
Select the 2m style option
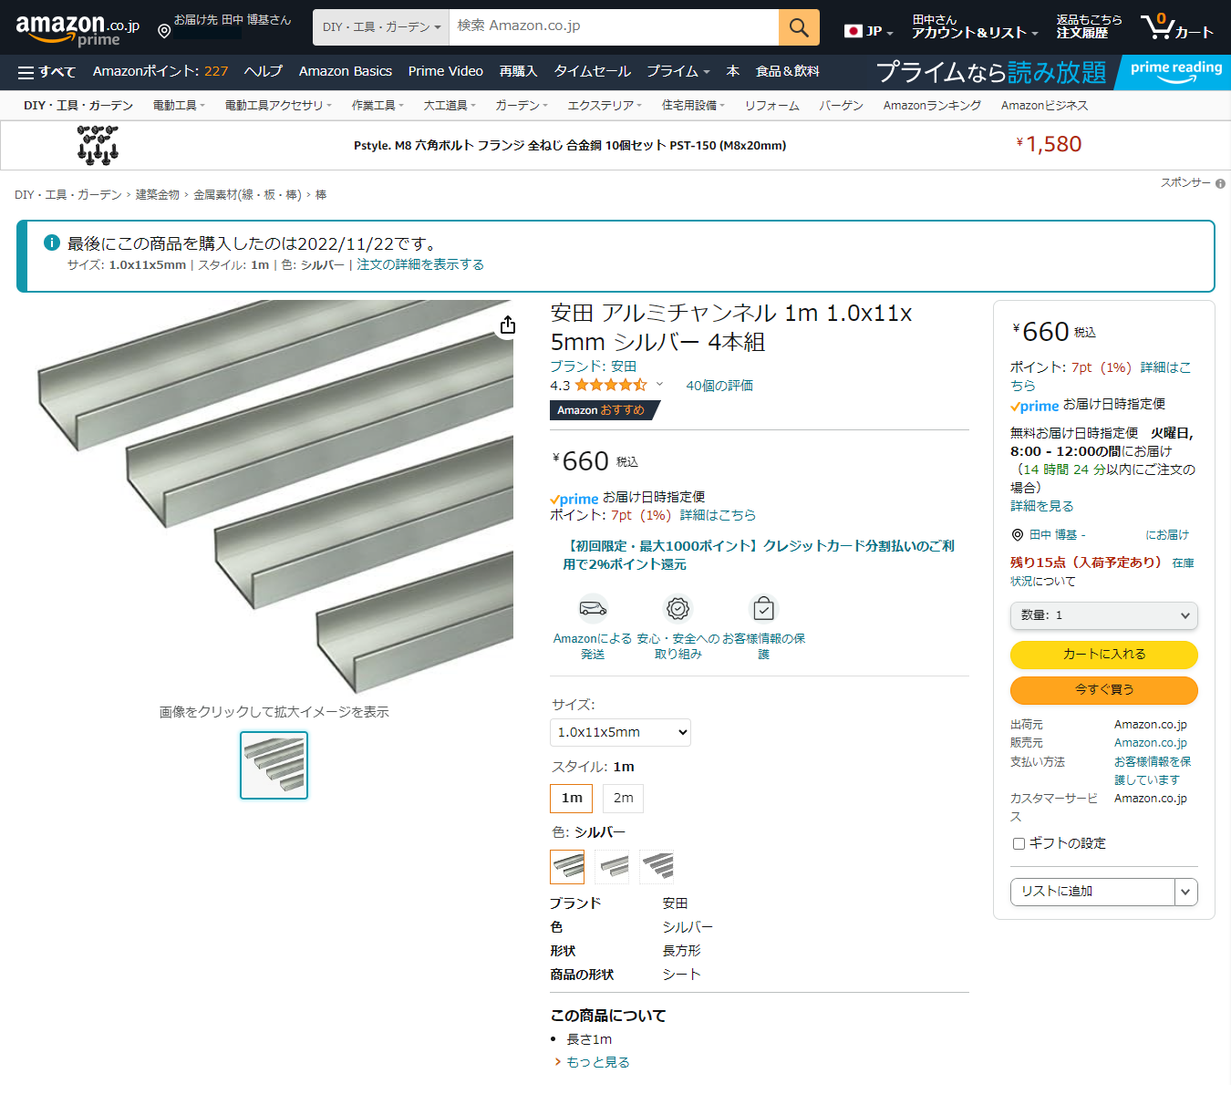tap(623, 798)
